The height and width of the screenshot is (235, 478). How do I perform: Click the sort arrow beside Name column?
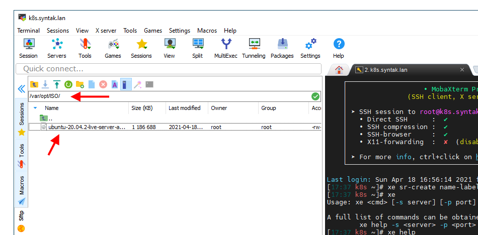[35, 108]
